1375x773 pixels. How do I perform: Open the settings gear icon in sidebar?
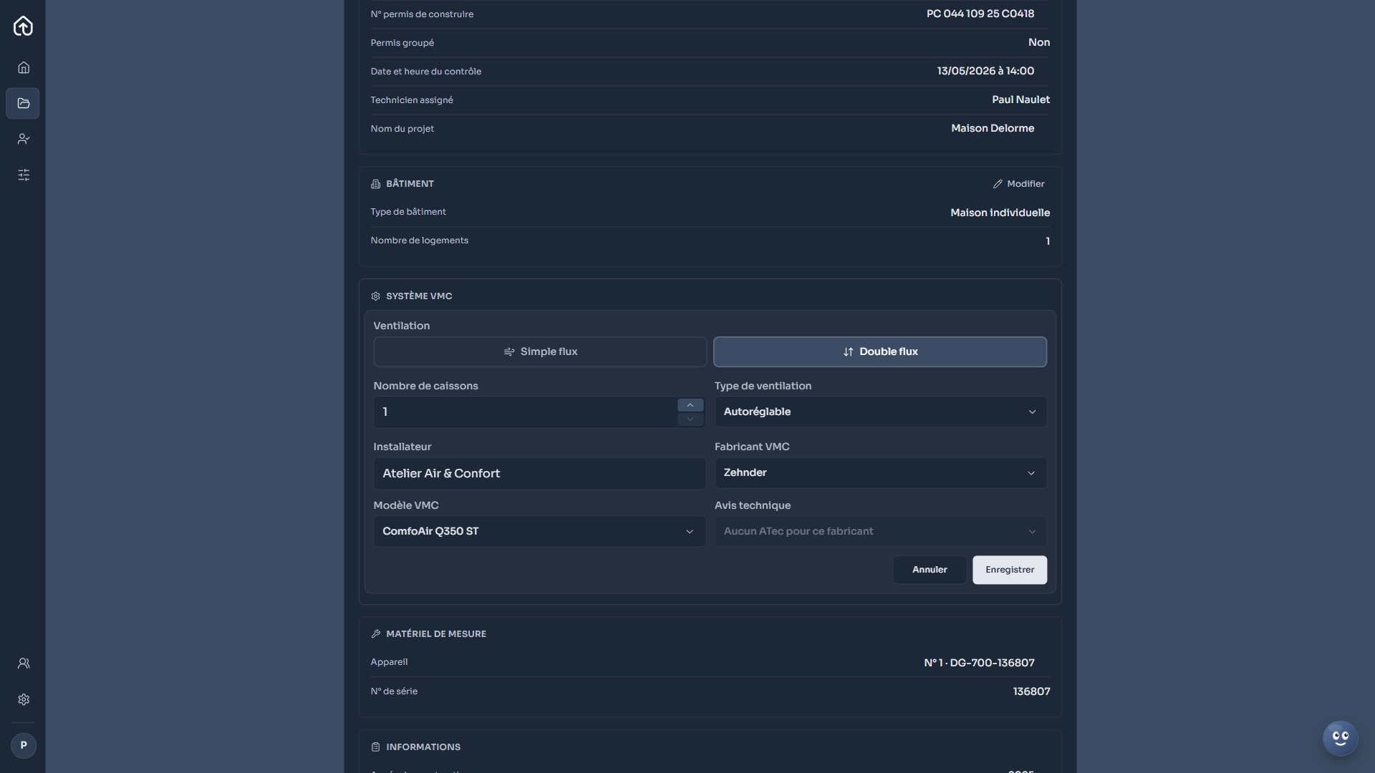pyautogui.click(x=24, y=699)
